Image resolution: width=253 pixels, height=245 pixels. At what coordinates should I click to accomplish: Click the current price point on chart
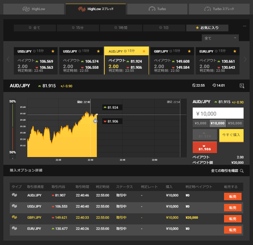(97, 115)
